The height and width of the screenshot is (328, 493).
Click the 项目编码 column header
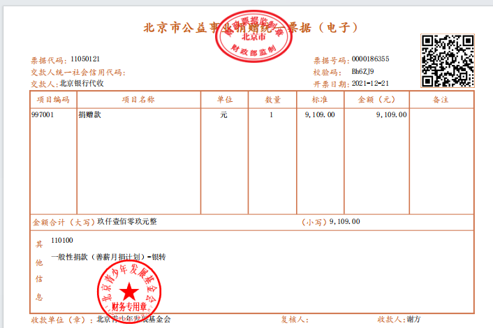[x=53, y=100]
